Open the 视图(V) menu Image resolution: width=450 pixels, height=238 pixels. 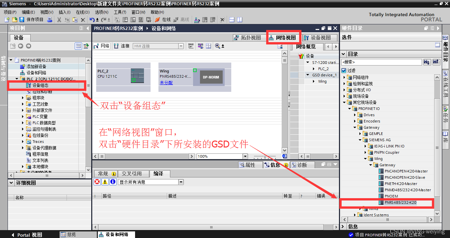47,12
